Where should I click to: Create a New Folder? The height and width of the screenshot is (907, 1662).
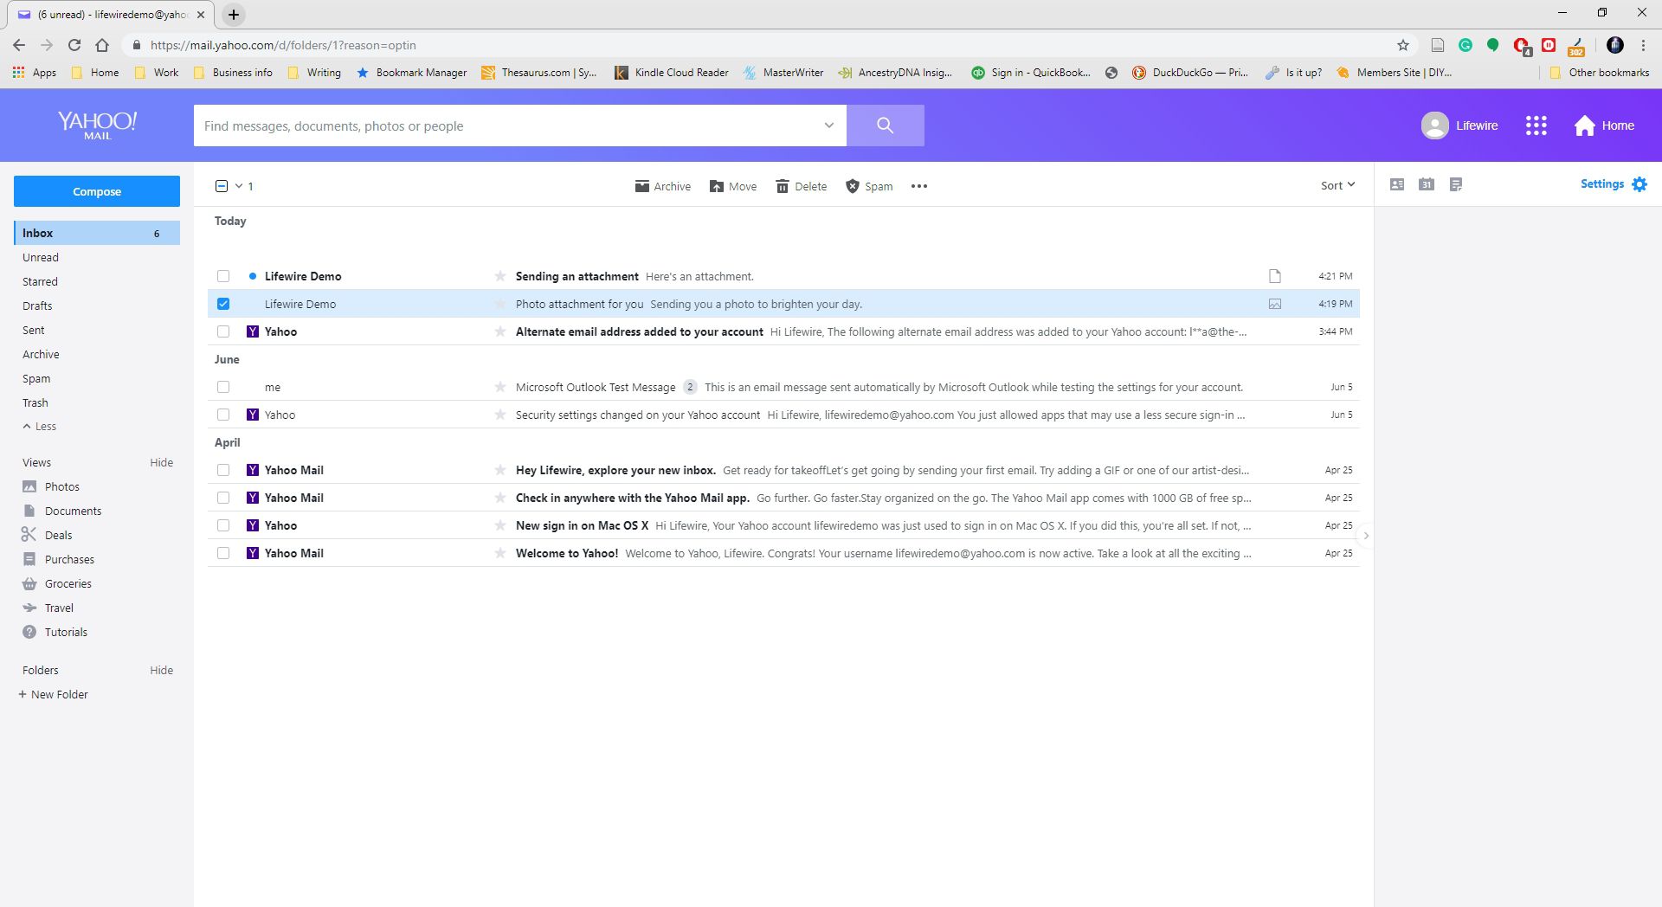(x=53, y=694)
